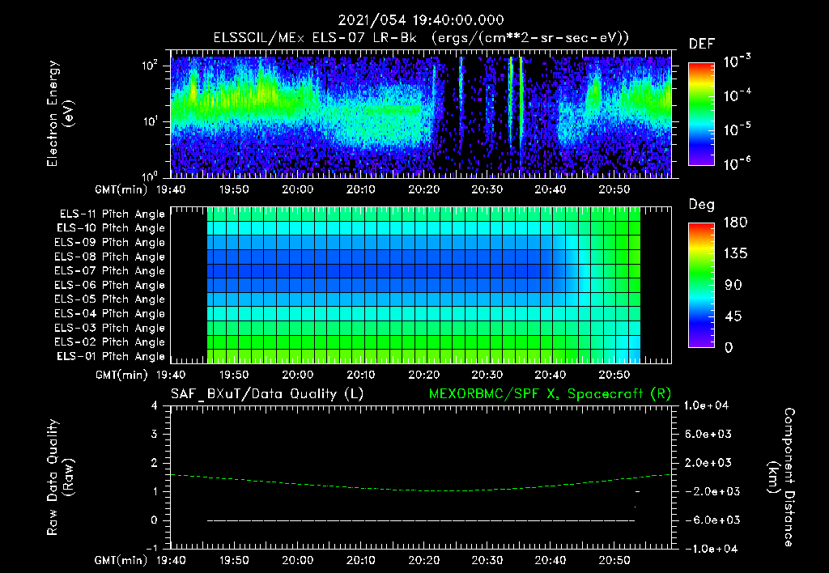Click 19:50 time tick under data quality panel
This screenshot has width=829, height=573.
(x=234, y=560)
